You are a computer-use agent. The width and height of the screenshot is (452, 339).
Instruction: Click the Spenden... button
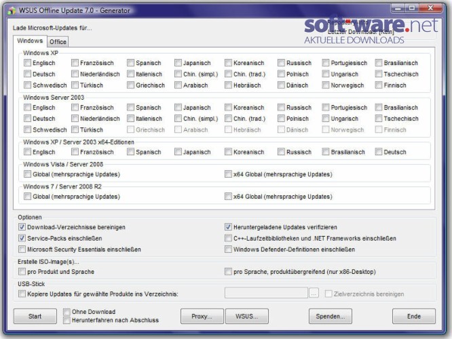[x=331, y=316]
